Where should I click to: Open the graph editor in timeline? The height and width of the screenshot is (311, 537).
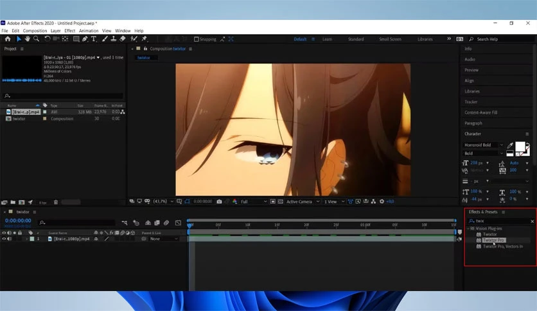(x=178, y=223)
